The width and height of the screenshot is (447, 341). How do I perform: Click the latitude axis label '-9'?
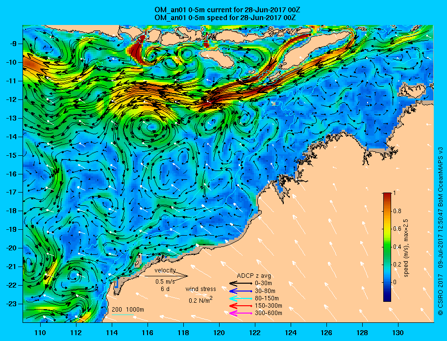tap(14, 44)
